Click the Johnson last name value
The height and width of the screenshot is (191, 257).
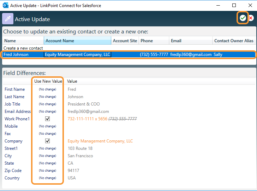click(76, 97)
